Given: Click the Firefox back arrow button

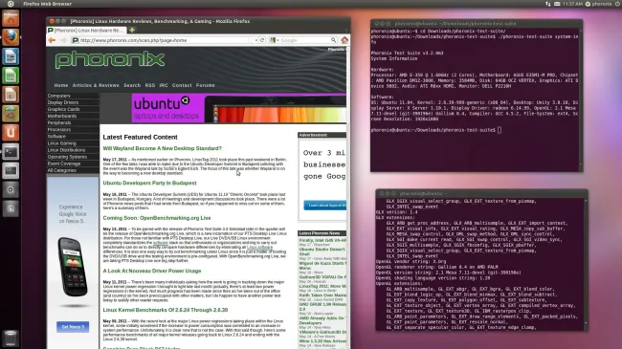Looking at the screenshot, I should click(52, 40).
